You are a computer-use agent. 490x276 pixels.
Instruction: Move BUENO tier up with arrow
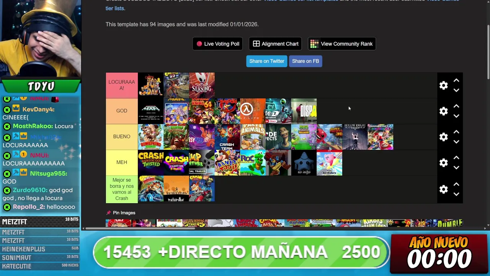[x=456, y=132]
